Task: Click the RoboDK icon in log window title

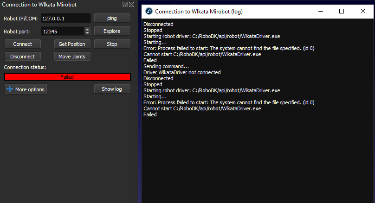Action: coord(149,11)
